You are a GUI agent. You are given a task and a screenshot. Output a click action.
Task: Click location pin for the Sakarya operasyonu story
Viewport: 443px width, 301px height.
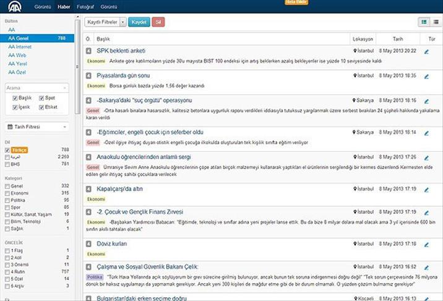click(354, 100)
